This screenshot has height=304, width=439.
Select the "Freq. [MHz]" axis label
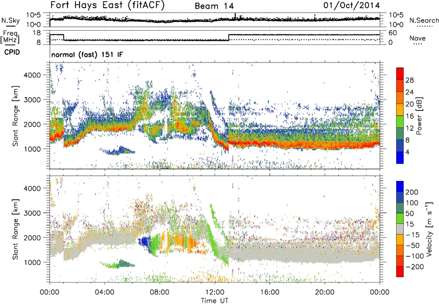coord(10,37)
